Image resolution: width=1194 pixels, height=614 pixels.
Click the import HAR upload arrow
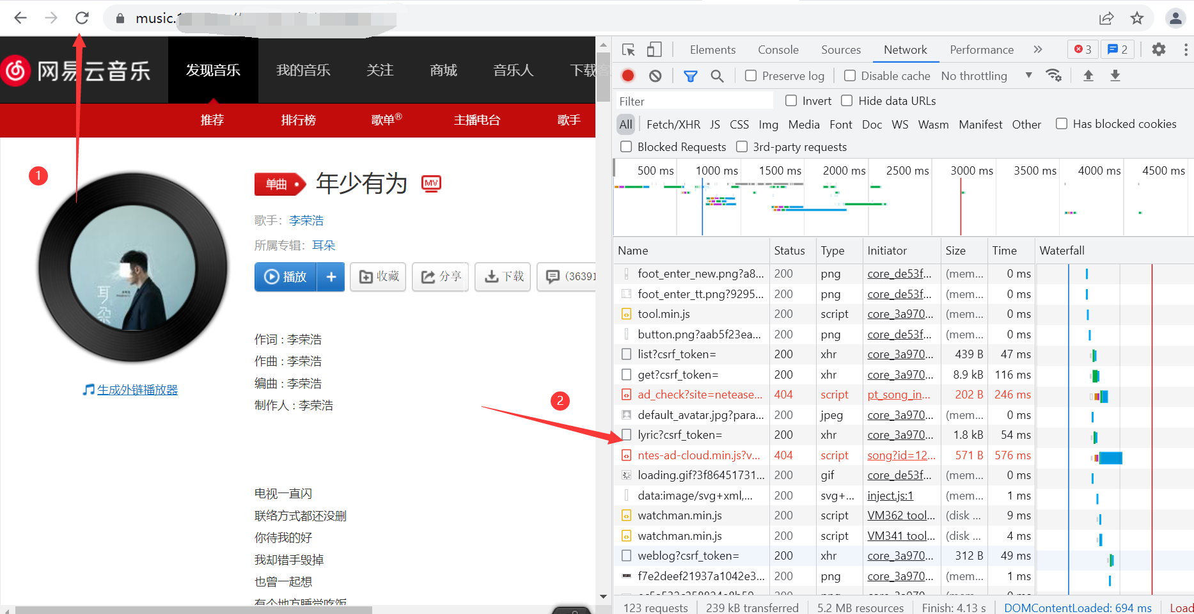click(x=1088, y=75)
